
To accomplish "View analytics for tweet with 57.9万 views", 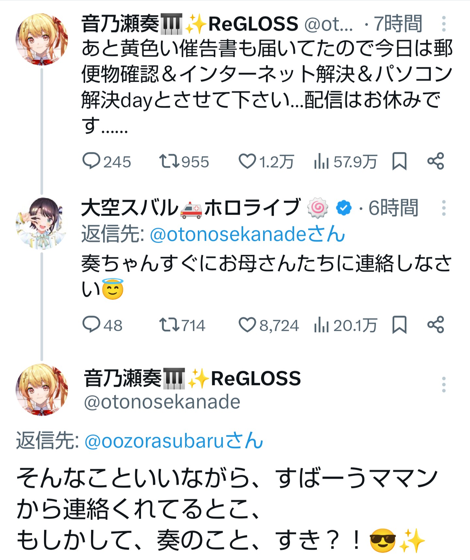I will click(x=321, y=161).
